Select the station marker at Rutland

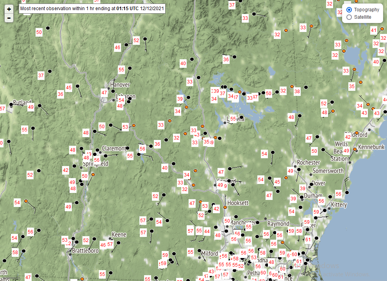point(11,104)
